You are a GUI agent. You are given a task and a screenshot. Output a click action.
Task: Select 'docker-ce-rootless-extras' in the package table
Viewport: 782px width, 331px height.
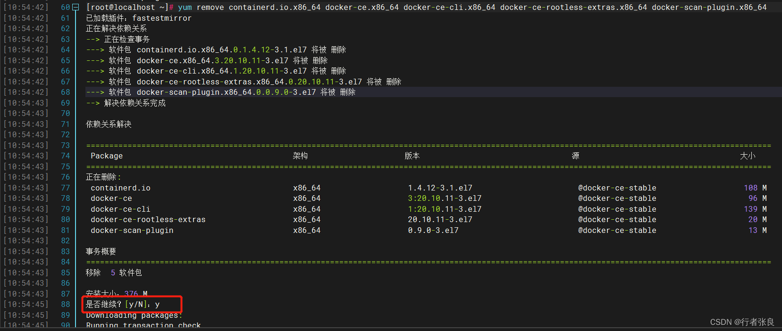148,220
